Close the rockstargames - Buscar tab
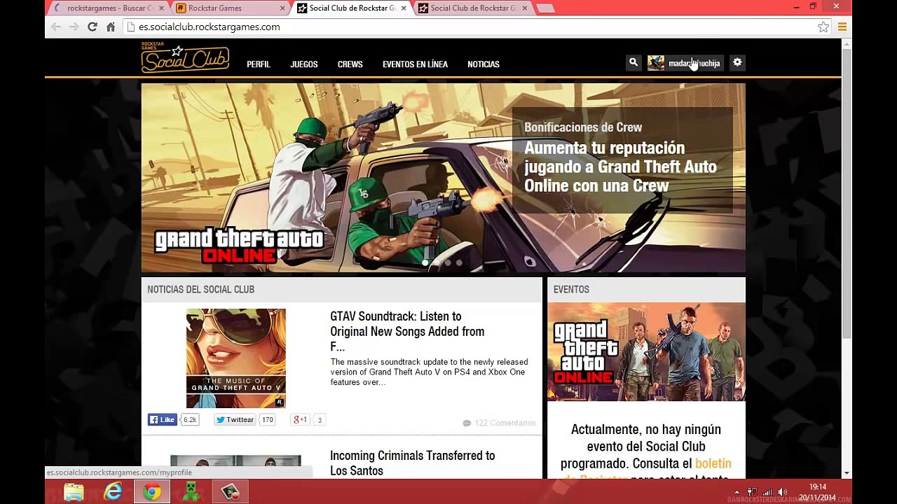Image resolution: width=897 pixels, height=504 pixels. (161, 8)
